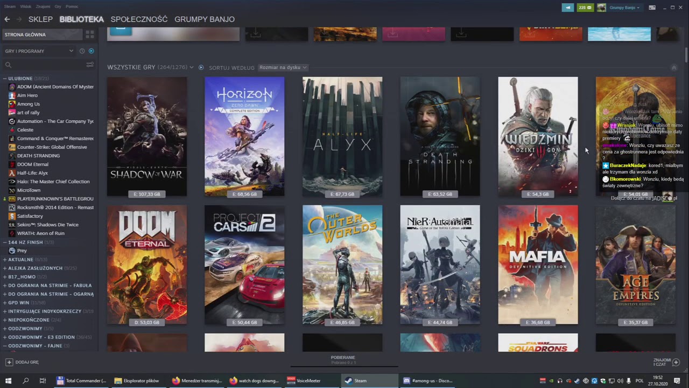The height and width of the screenshot is (388, 689).
Task: Go forward with the right arrow button
Action: coord(19,19)
